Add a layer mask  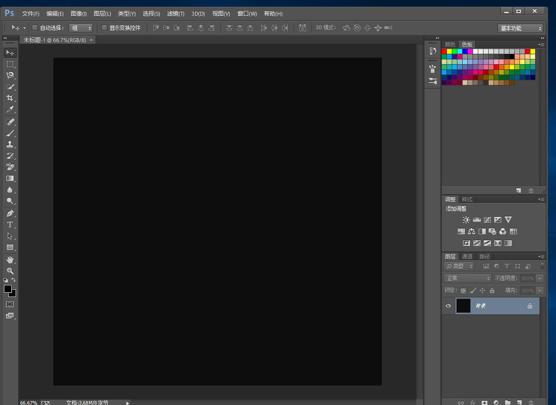tap(484, 402)
